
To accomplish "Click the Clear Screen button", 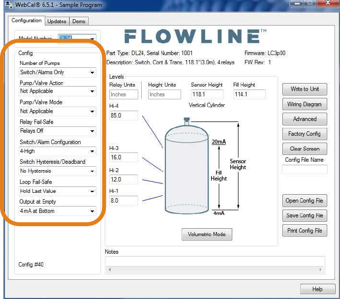I will pyautogui.click(x=305, y=149).
